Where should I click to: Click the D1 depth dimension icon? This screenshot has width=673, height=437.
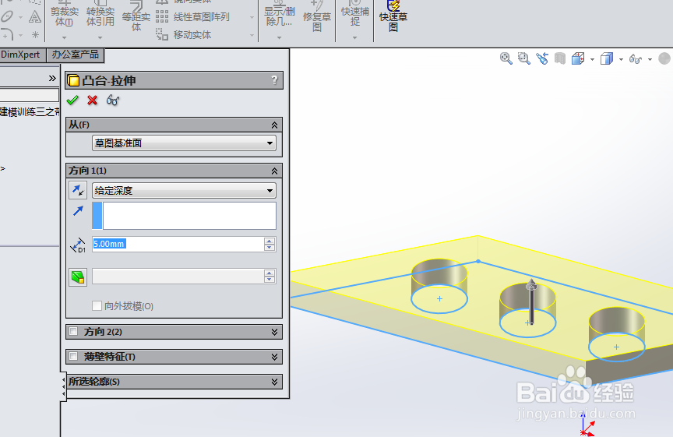point(78,245)
